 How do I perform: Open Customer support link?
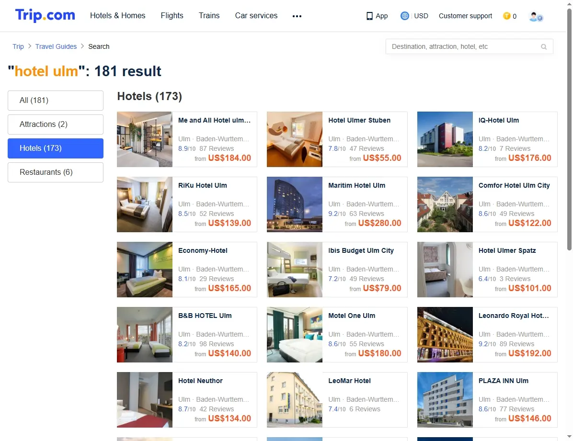pyautogui.click(x=465, y=16)
